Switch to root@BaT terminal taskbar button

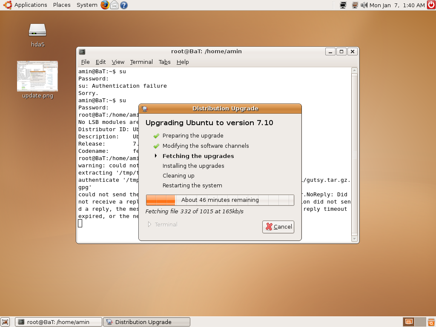pos(58,322)
